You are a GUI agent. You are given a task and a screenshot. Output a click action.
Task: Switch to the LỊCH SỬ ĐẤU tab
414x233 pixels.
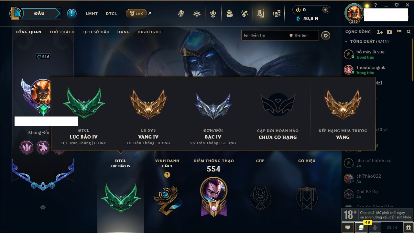coord(96,32)
